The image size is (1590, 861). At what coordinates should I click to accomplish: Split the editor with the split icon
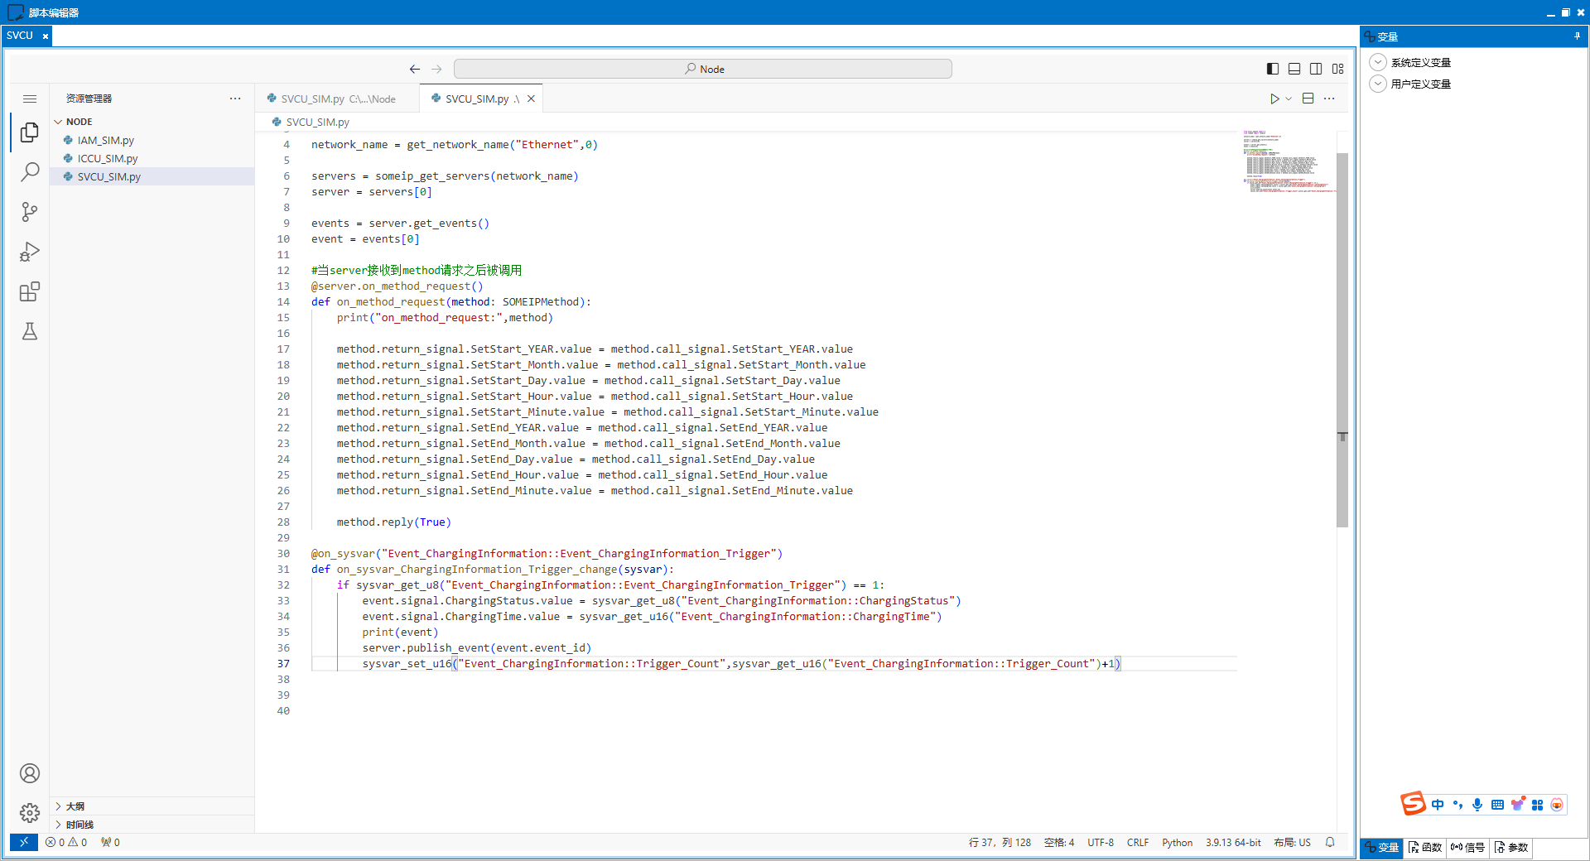click(x=1308, y=99)
